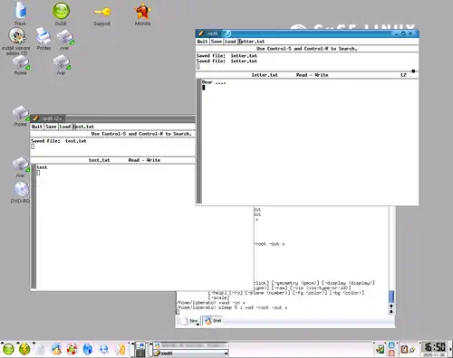Click Save in the letter.txt xedit window
The height and width of the screenshot is (358, 453).
click(217, 42)
